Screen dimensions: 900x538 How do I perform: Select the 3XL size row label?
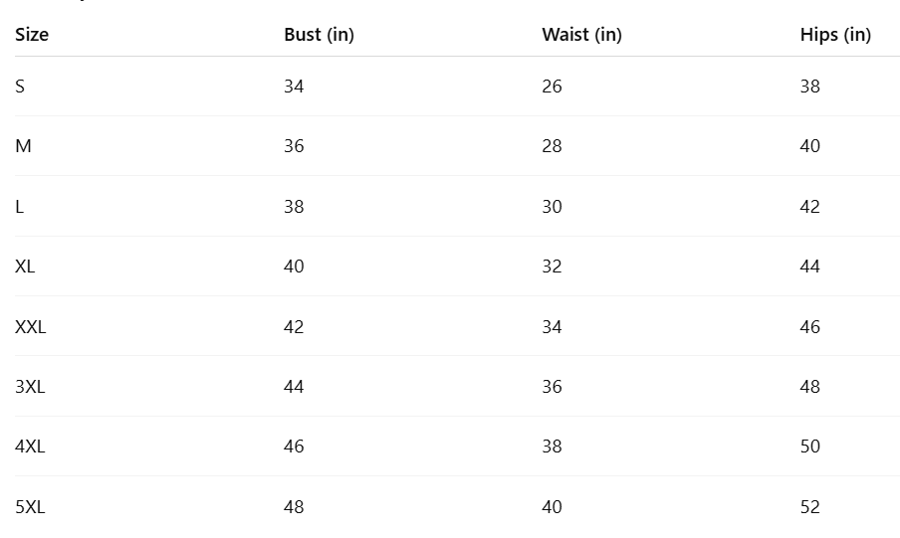pos(30,387)
